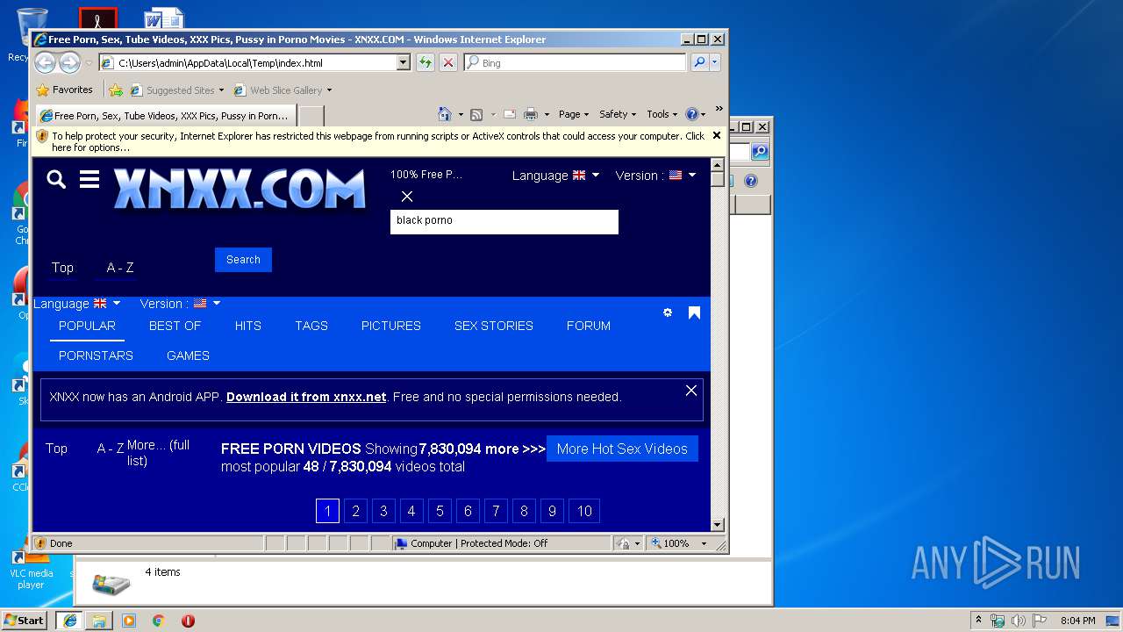This screenshot has height=632, width=1123.
Task: Click the page's magnifier search icon
Action: [x=56, y=180]
